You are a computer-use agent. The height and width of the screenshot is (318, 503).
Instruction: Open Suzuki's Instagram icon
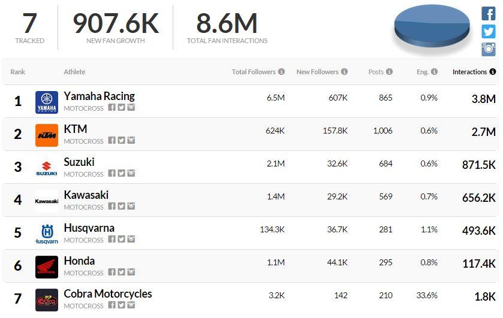click(131, 174)
